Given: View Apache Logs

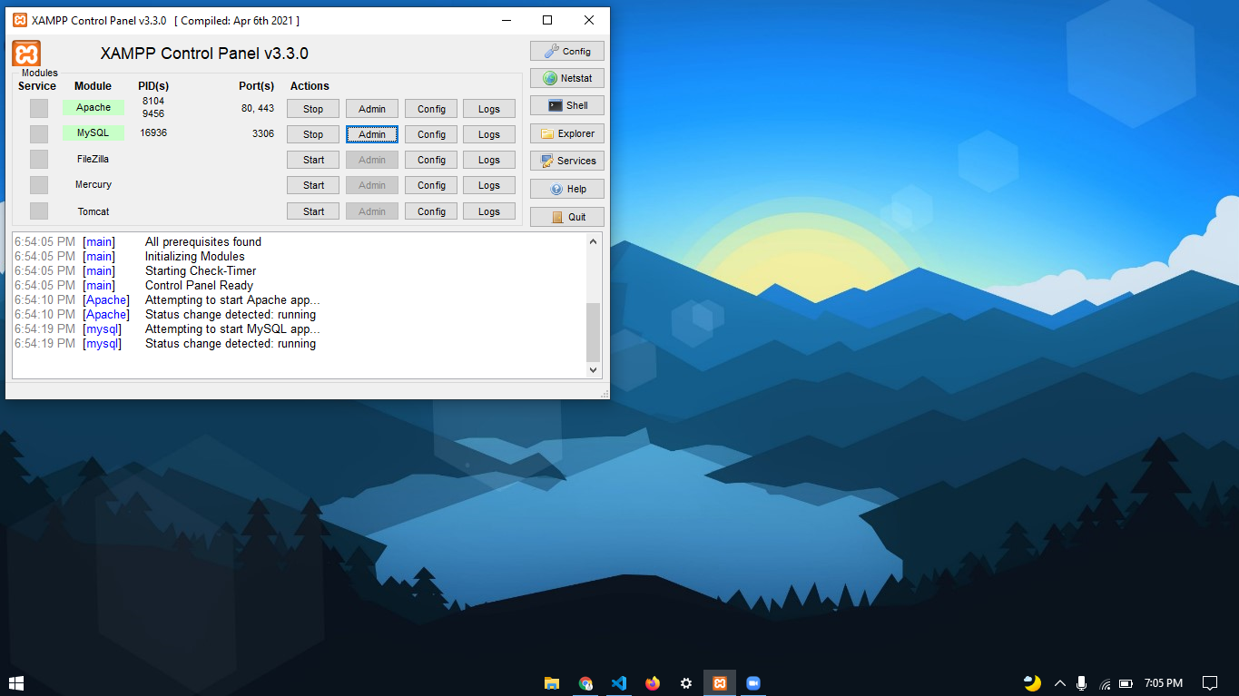Looking at the screenshot, I should 489,109.
